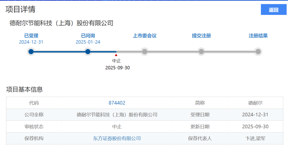The width and height of the screenshot is (288, 145).
Task: Click the 2024-12-31 date under 已受理
Action: click(31, 42)
